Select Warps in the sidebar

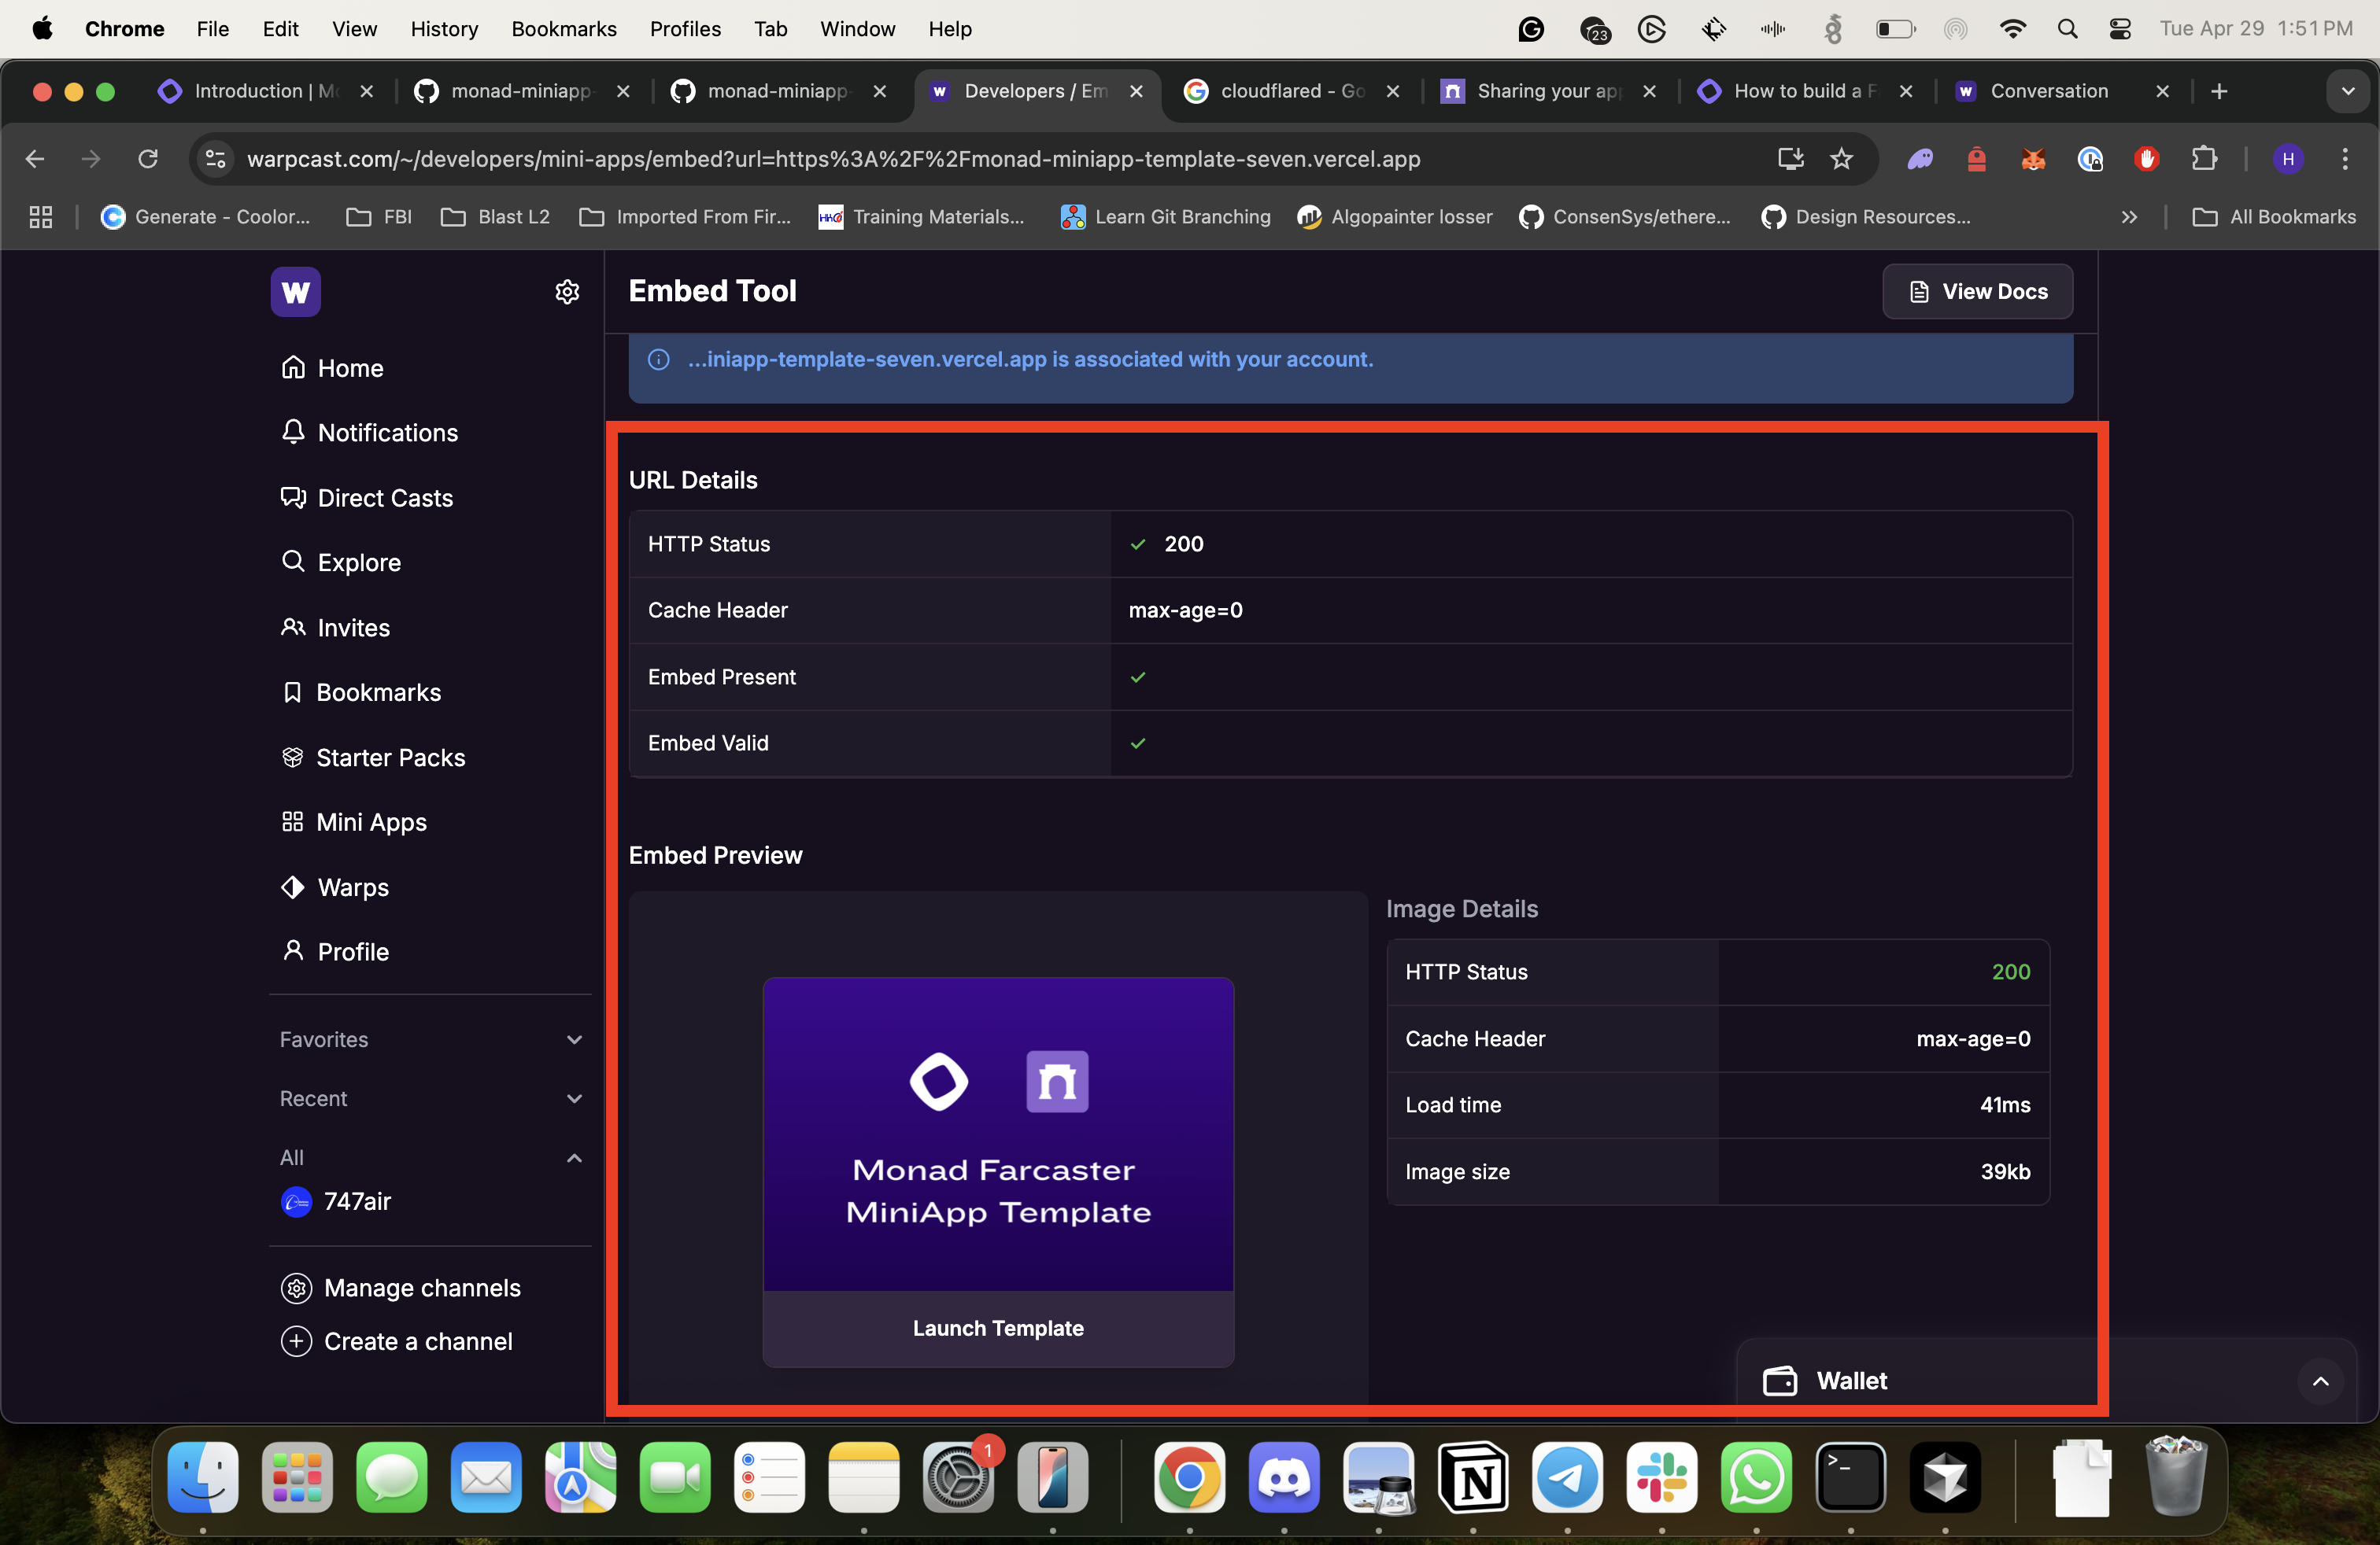coord(352,887)
